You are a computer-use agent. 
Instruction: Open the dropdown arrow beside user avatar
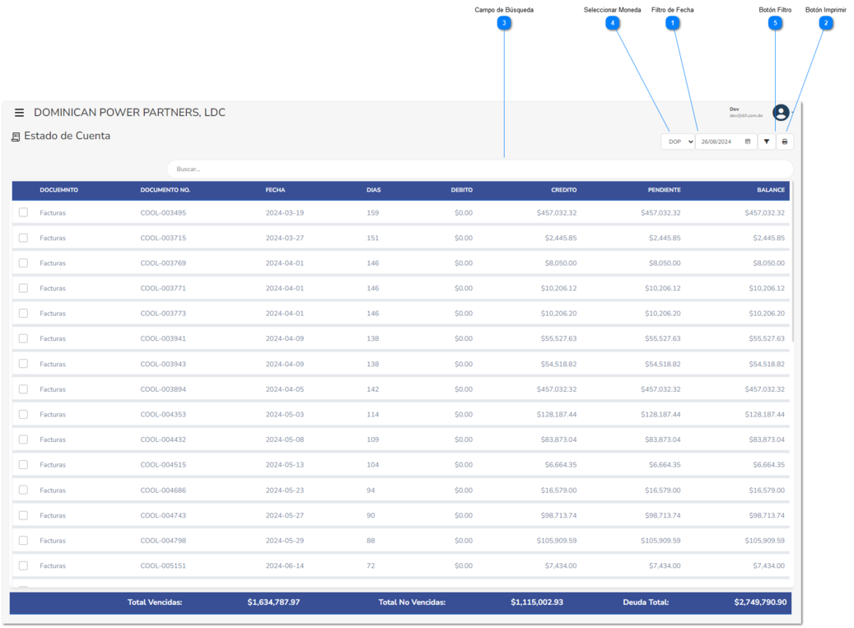click(x=792, y=113)
